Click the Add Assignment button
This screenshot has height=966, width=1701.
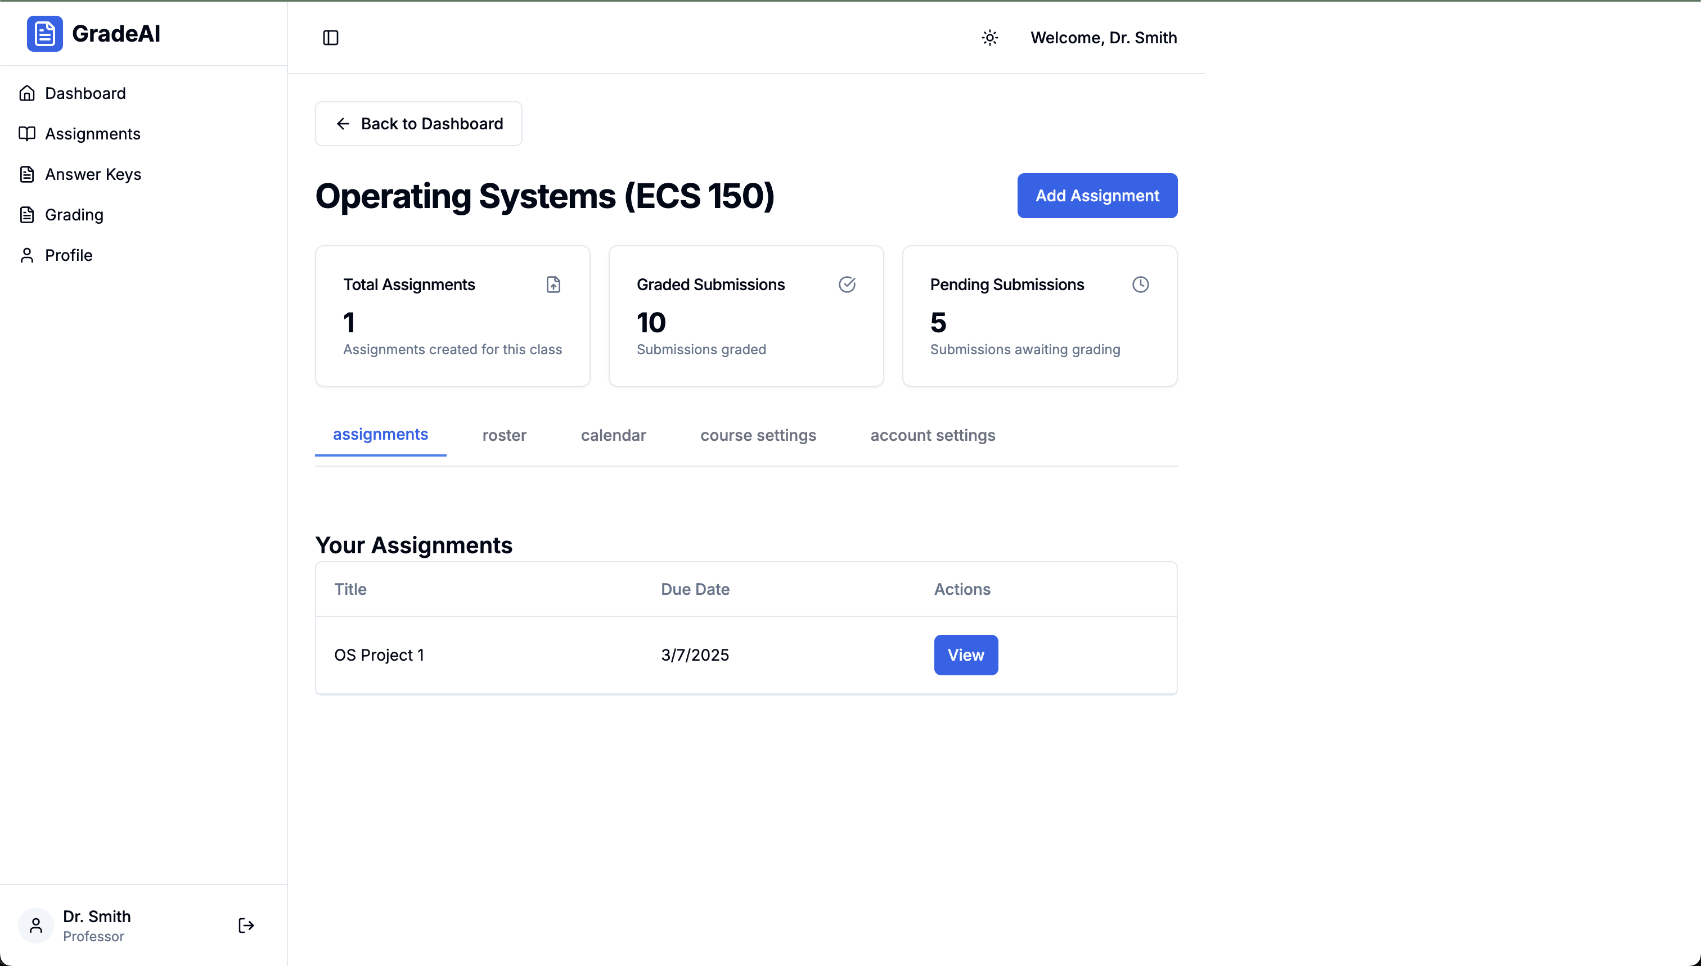pyautogui.click(x=1096, y=196)
